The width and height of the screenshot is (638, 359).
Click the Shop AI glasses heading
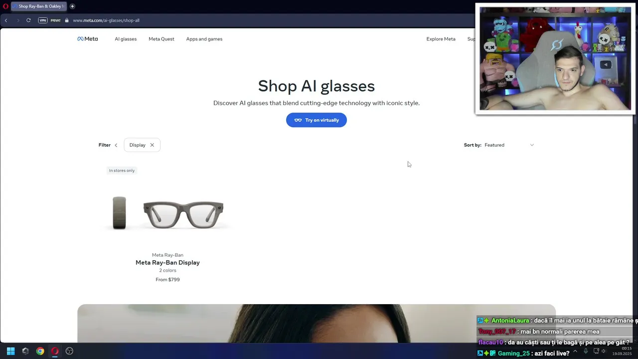pyautogui.click(x=317, y=86)
